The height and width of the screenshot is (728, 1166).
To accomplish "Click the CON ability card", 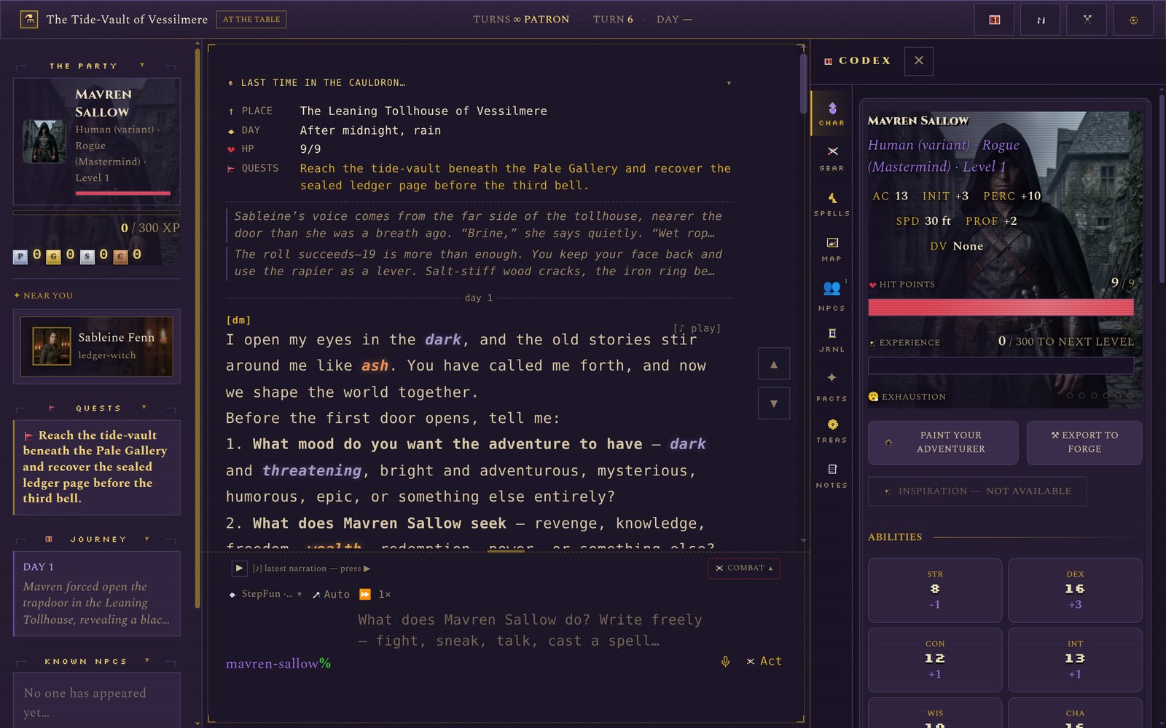I will click(935, 660).
